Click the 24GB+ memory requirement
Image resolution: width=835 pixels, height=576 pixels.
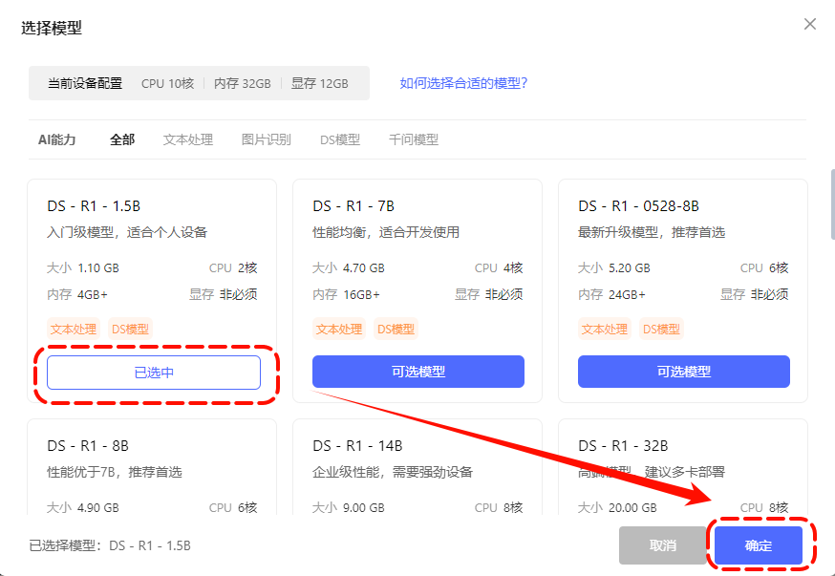tap(628, 294)
